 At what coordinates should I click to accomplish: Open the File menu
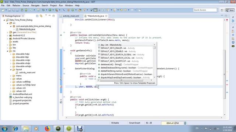(3, 5)
